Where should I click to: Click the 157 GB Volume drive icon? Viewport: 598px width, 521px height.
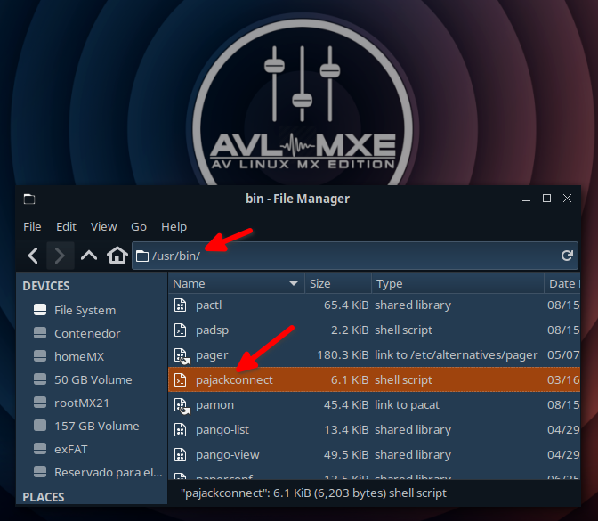click(40, 426)
